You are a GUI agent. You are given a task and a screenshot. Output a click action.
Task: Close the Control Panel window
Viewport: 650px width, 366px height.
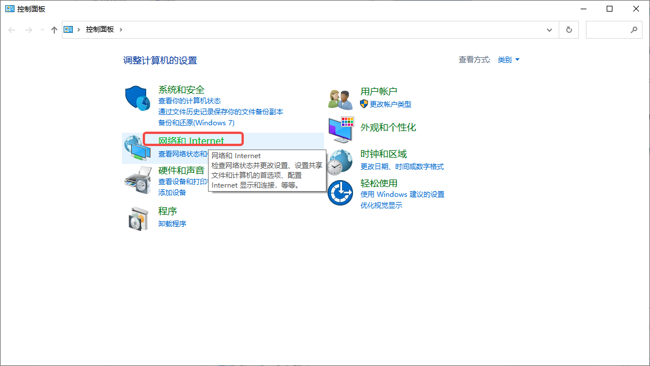pos(636,9)
